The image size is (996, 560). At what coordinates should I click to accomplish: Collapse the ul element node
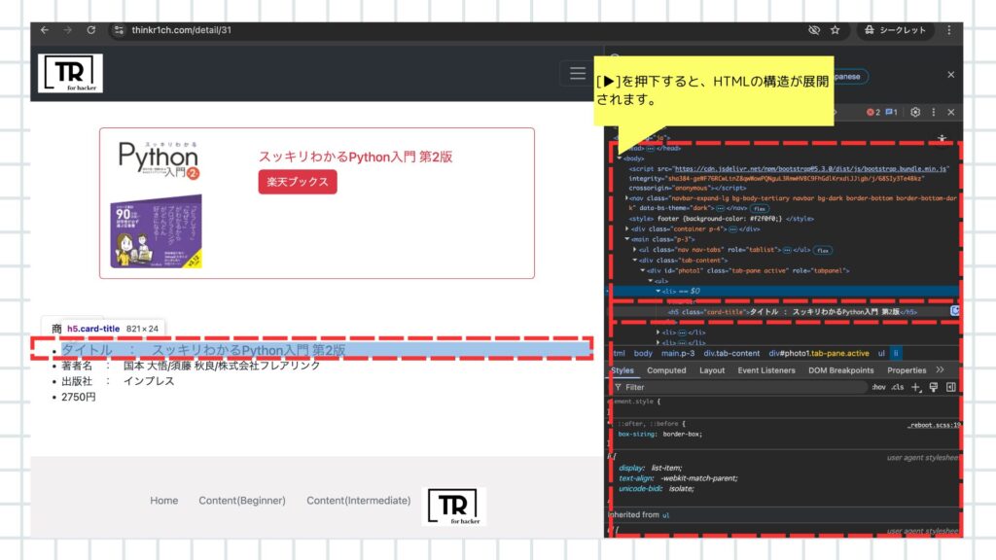pyautogui.click(x=650, y=281)
